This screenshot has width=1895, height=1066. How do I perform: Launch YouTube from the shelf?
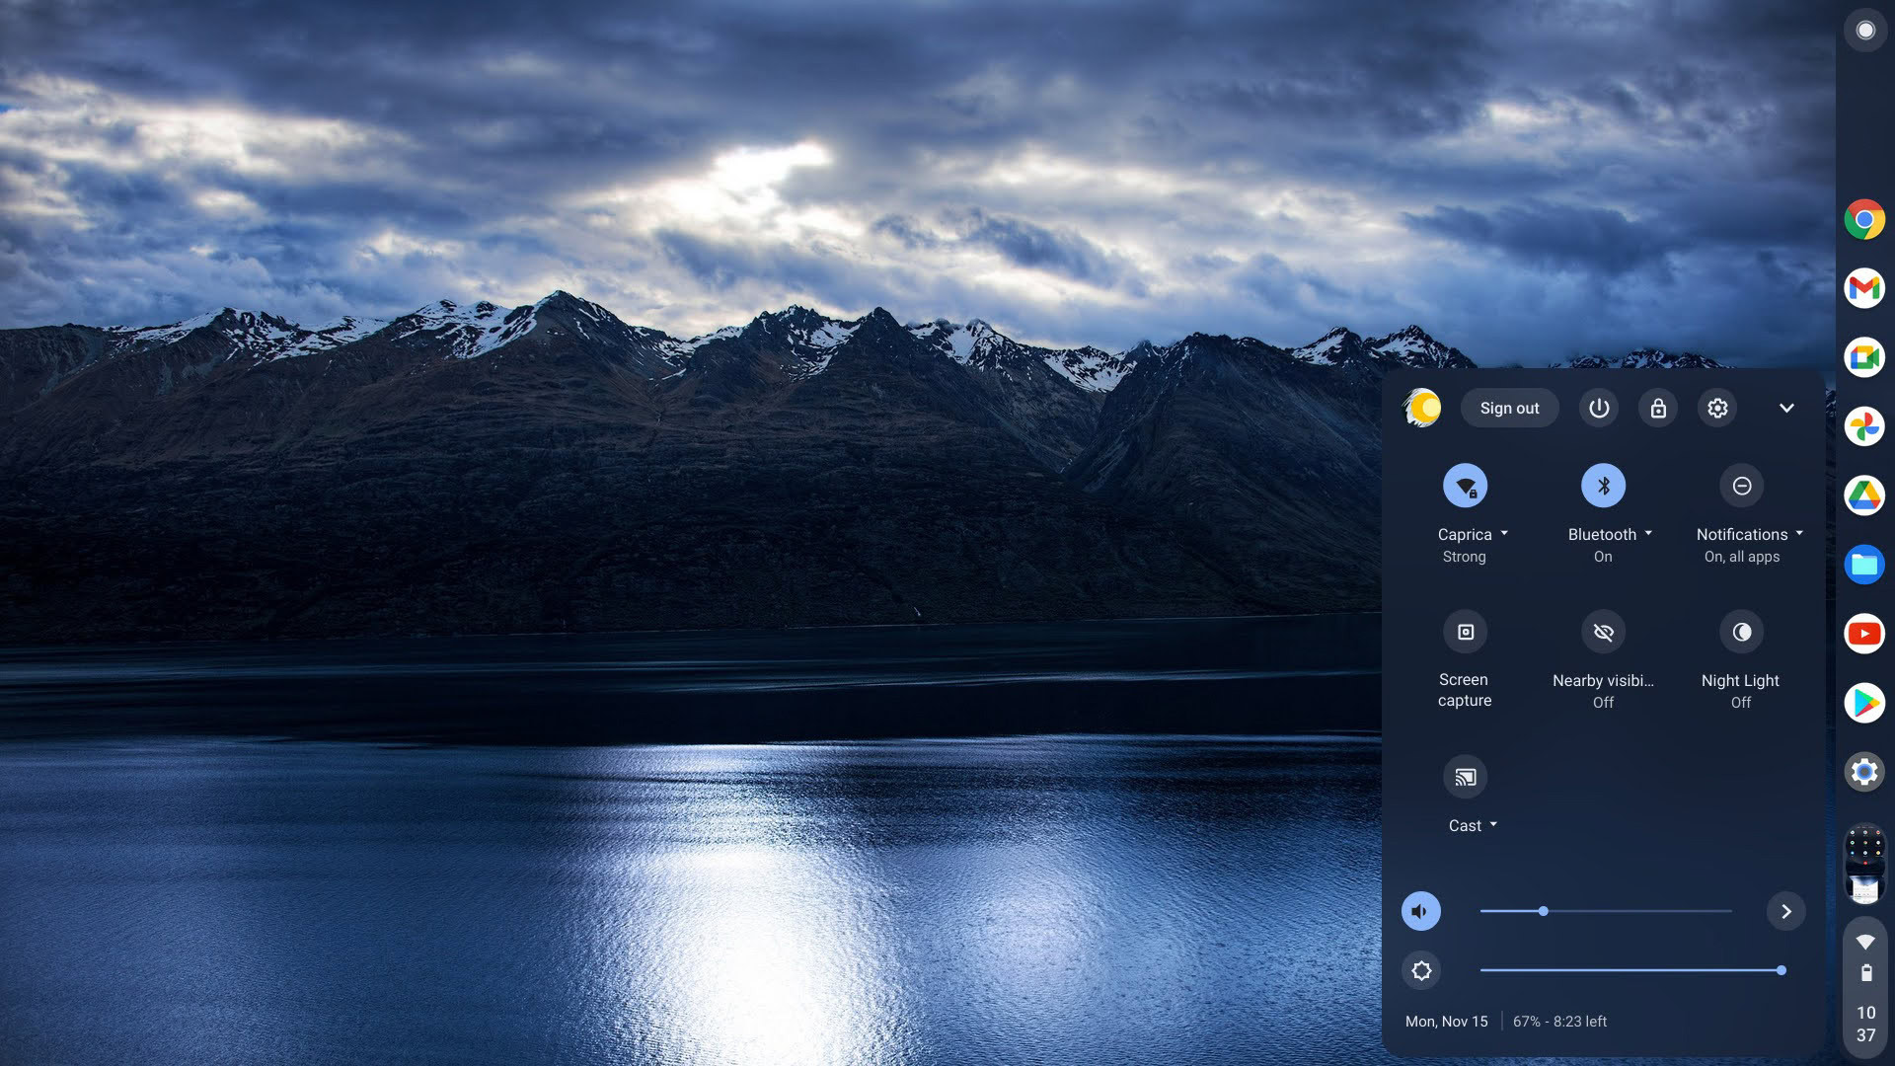[x=1864, y=634]
